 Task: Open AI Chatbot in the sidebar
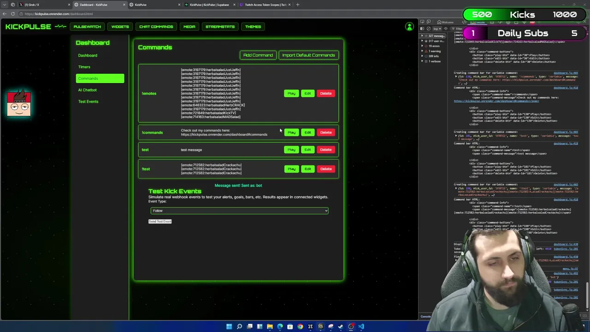pyautogui.click(x=88, y=90)
